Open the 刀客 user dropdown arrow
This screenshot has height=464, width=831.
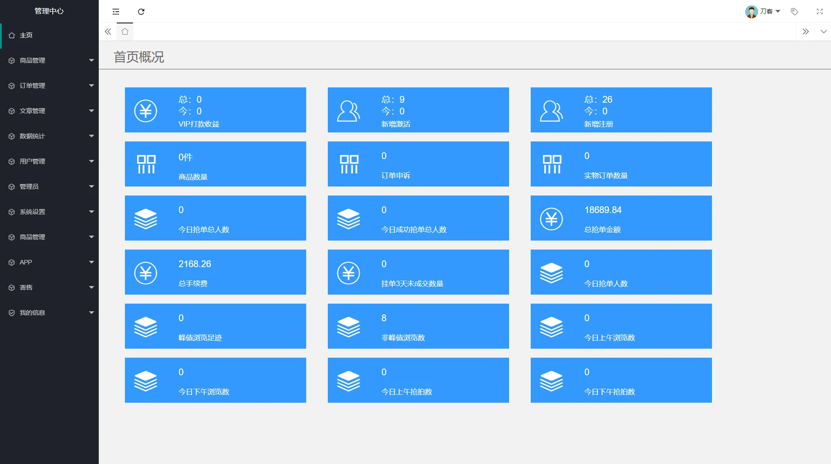pos(777,11)
